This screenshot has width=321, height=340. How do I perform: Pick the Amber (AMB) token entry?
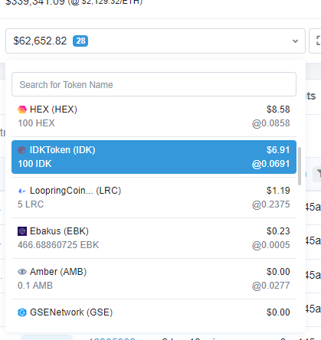pos(154,279)
